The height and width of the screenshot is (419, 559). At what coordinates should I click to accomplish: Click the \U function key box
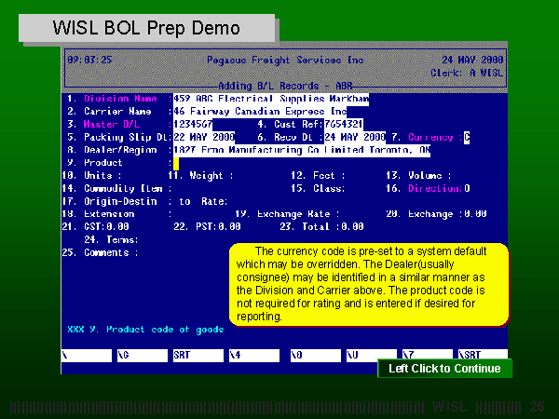point(366,356)
